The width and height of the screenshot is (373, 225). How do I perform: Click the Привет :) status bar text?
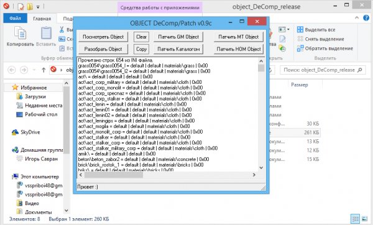click(88, 186)
